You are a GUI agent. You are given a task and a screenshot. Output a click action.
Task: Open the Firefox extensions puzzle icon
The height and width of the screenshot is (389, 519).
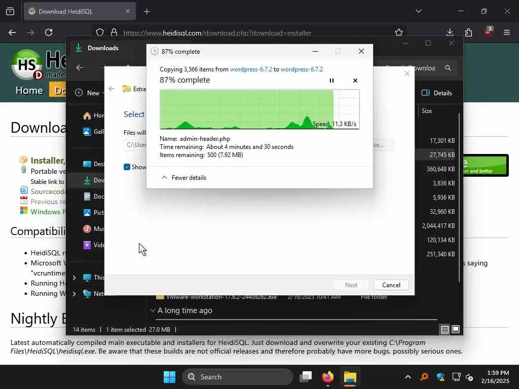pyautogui.click(x=468, y=32)
